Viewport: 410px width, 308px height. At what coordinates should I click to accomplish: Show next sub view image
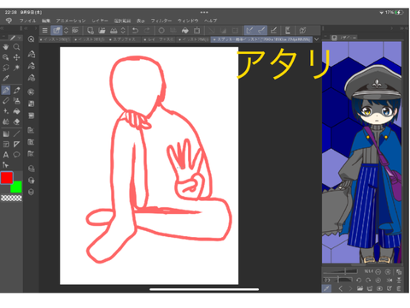click(x=350, y=288)
